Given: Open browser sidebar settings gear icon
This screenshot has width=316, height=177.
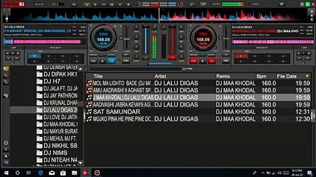Looking at the screenshot, I should point(6,143).
